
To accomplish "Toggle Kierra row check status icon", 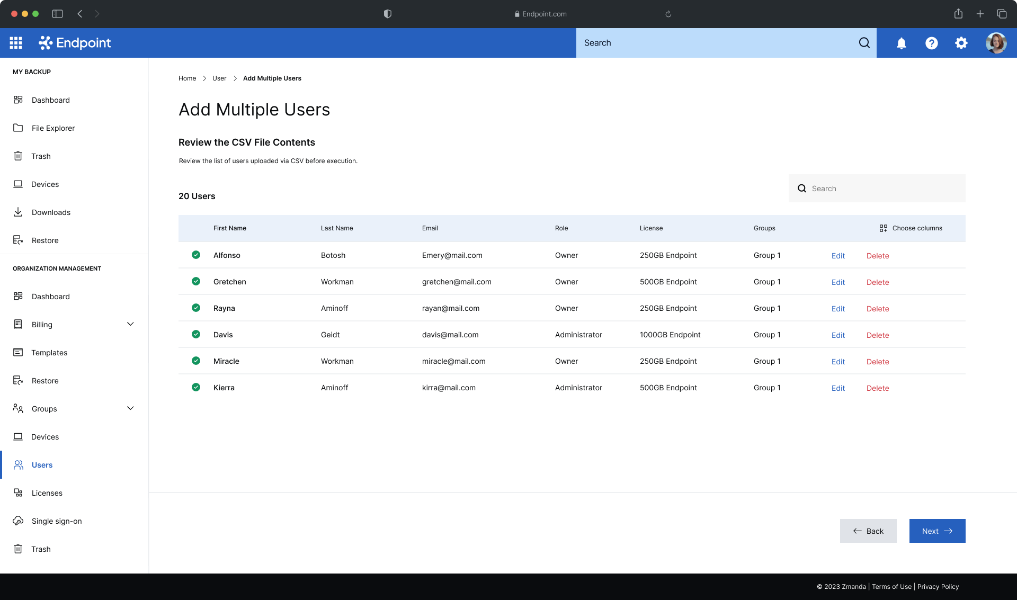I will pyautogui.click(x=196, y=387).
